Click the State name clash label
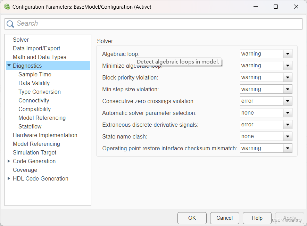Image resolution: width=307 pixels, height=226 pixels. pos(125,136)
